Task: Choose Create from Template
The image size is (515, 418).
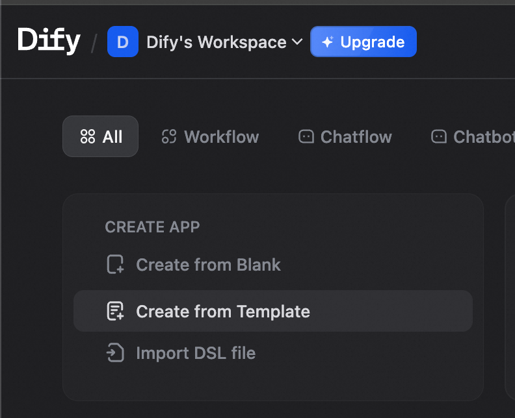Action: pos(273,311)
